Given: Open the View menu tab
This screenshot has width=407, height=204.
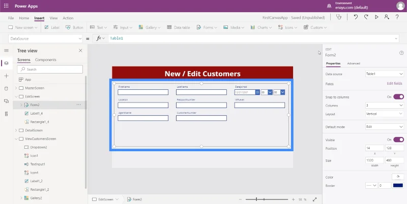Looking at the screenshot, I should coord(53,18).
